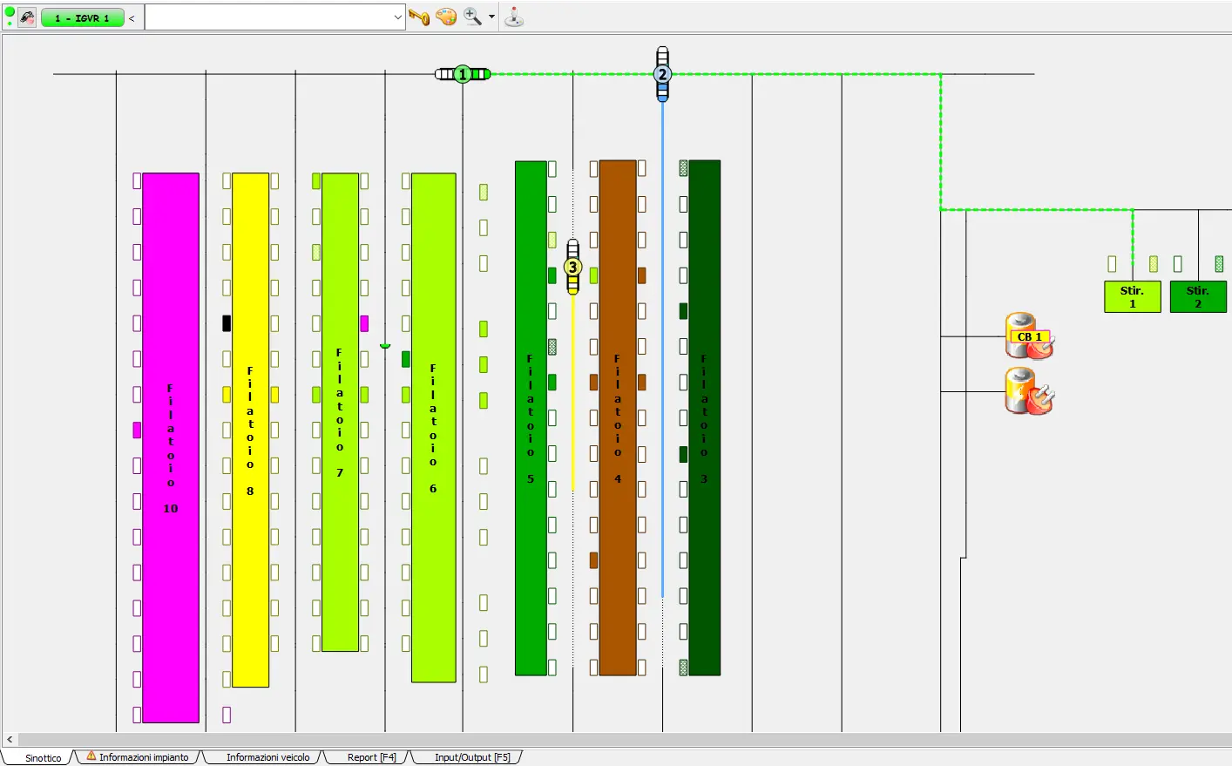1232x766 pixels.
Task: Click the unlabeled battery charger icon below CB 1
Action: 1029,391
